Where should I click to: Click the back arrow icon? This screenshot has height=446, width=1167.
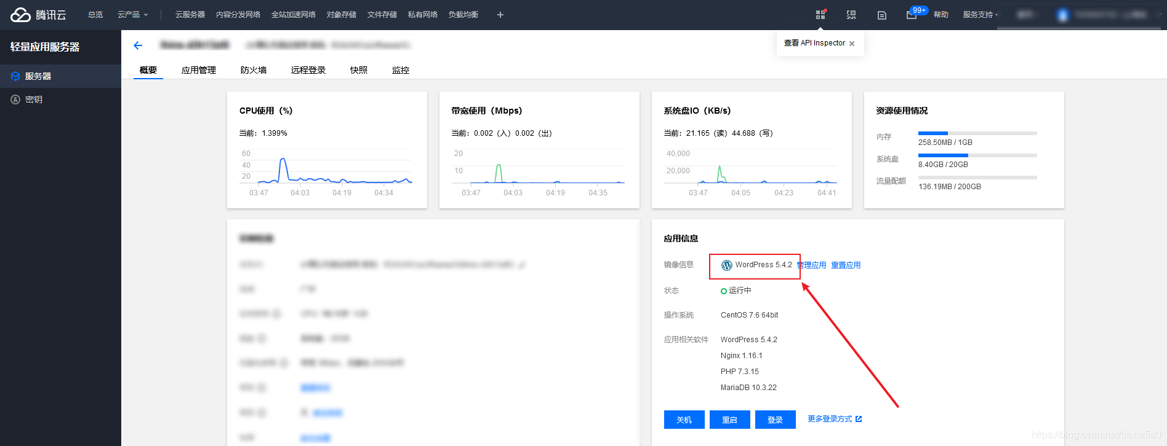pyautogui.click(x=138, y=45)
